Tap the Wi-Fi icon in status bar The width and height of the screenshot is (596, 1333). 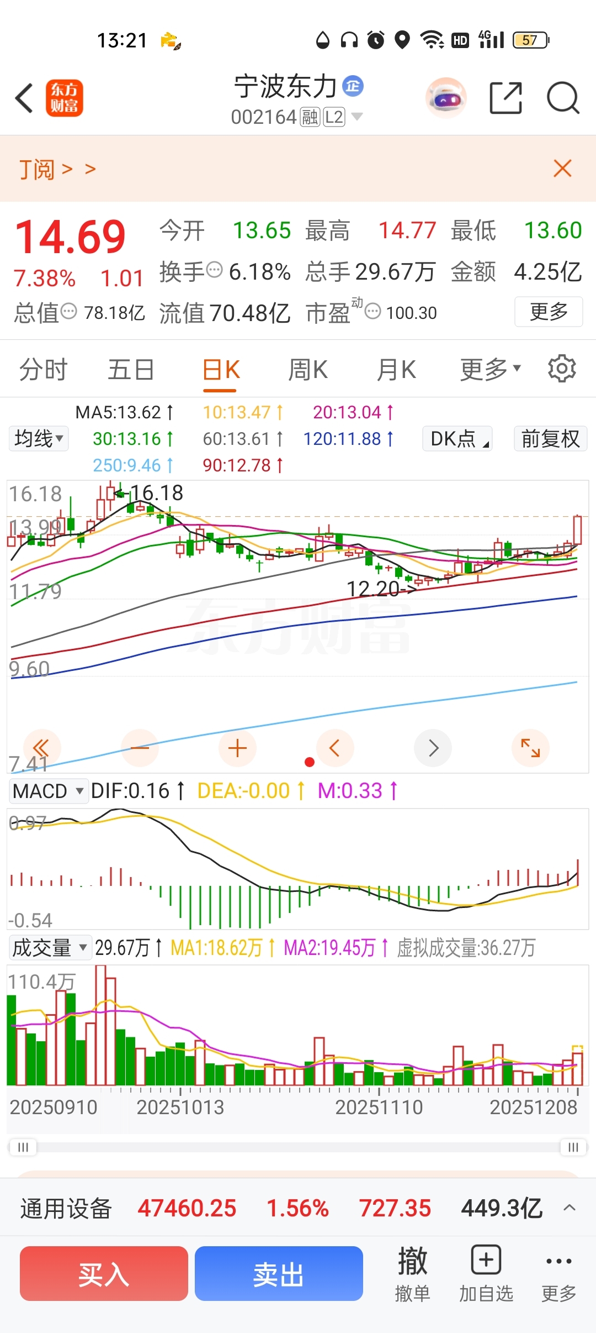pos(432,40)
